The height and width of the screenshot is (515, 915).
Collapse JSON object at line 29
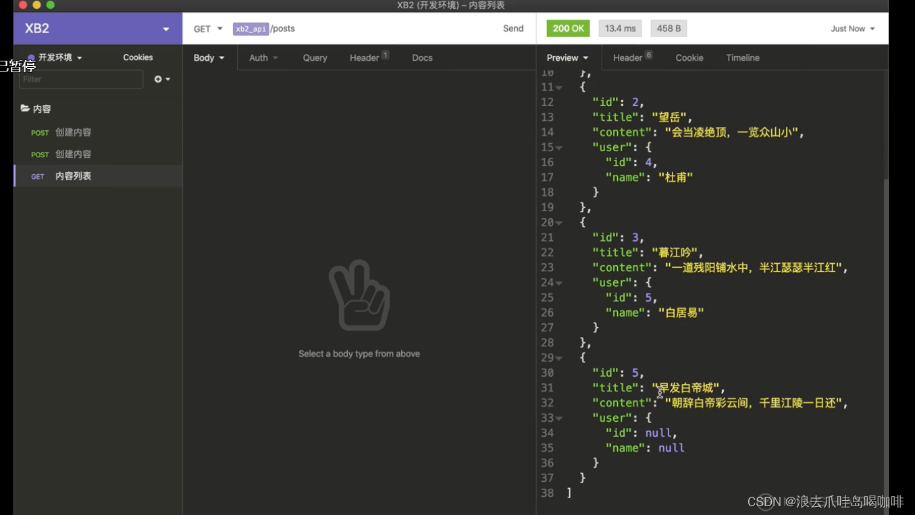(x=559, y=358)
